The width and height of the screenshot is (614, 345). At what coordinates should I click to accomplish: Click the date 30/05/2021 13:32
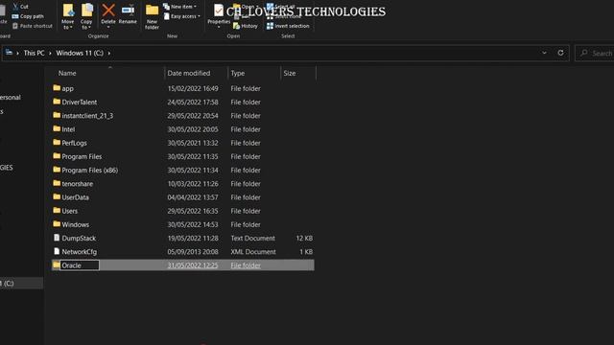[193, 143]
